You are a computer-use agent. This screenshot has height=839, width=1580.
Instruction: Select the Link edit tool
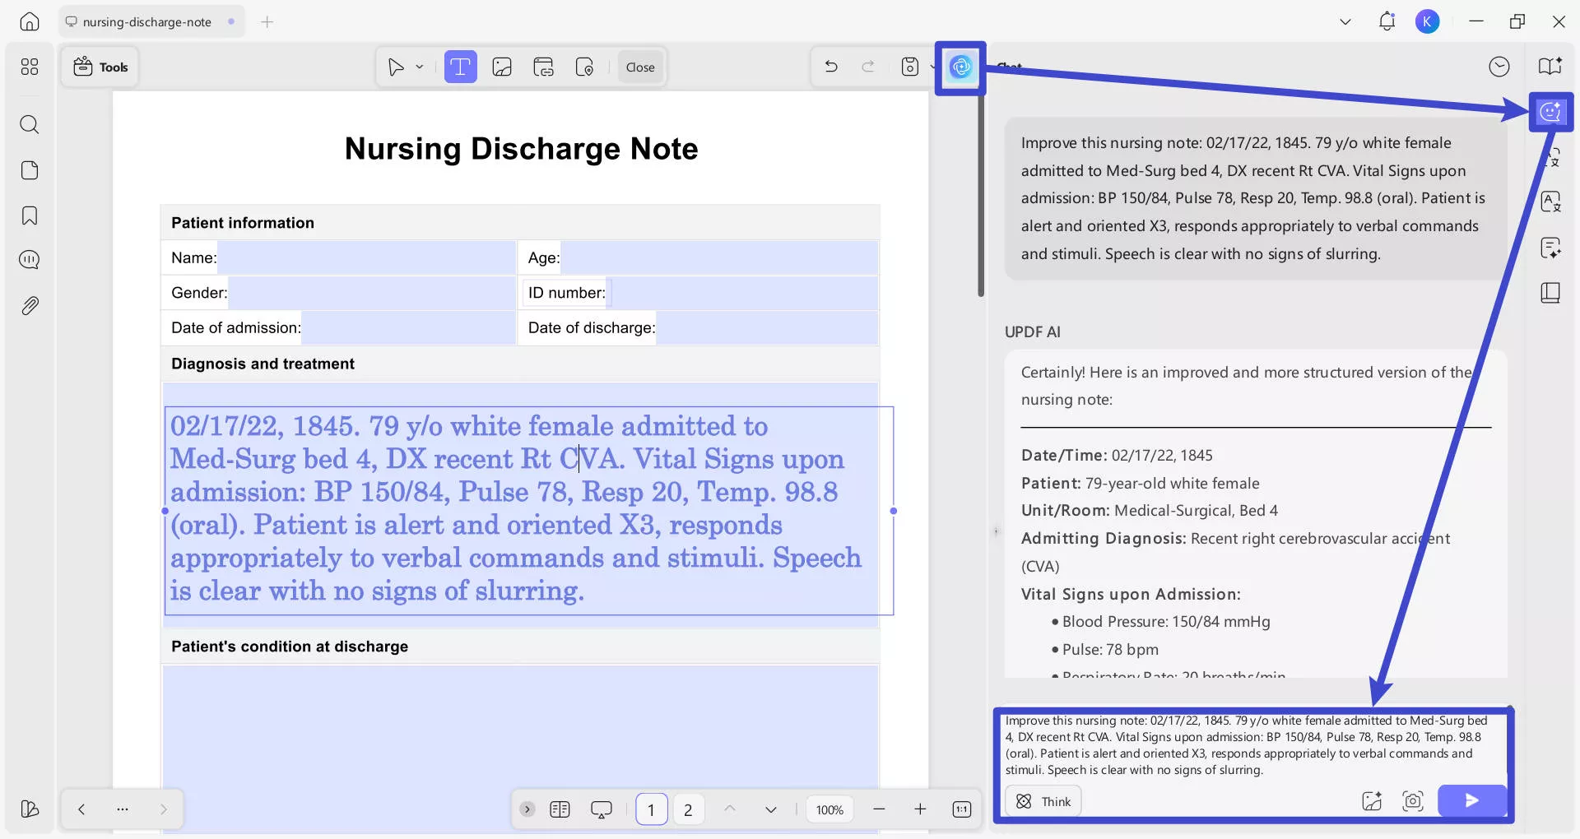coord(543,67)
